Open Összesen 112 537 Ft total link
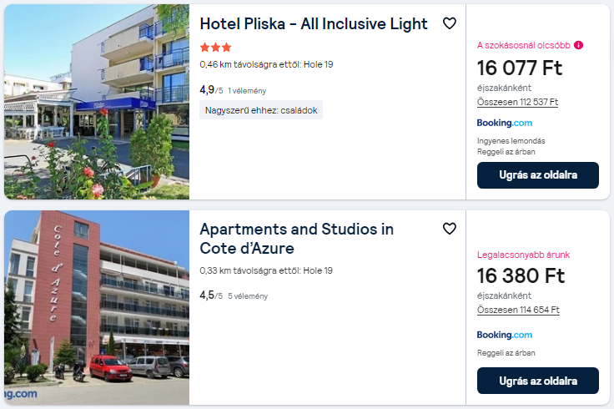614x409 pixels. tap(517, 103)
